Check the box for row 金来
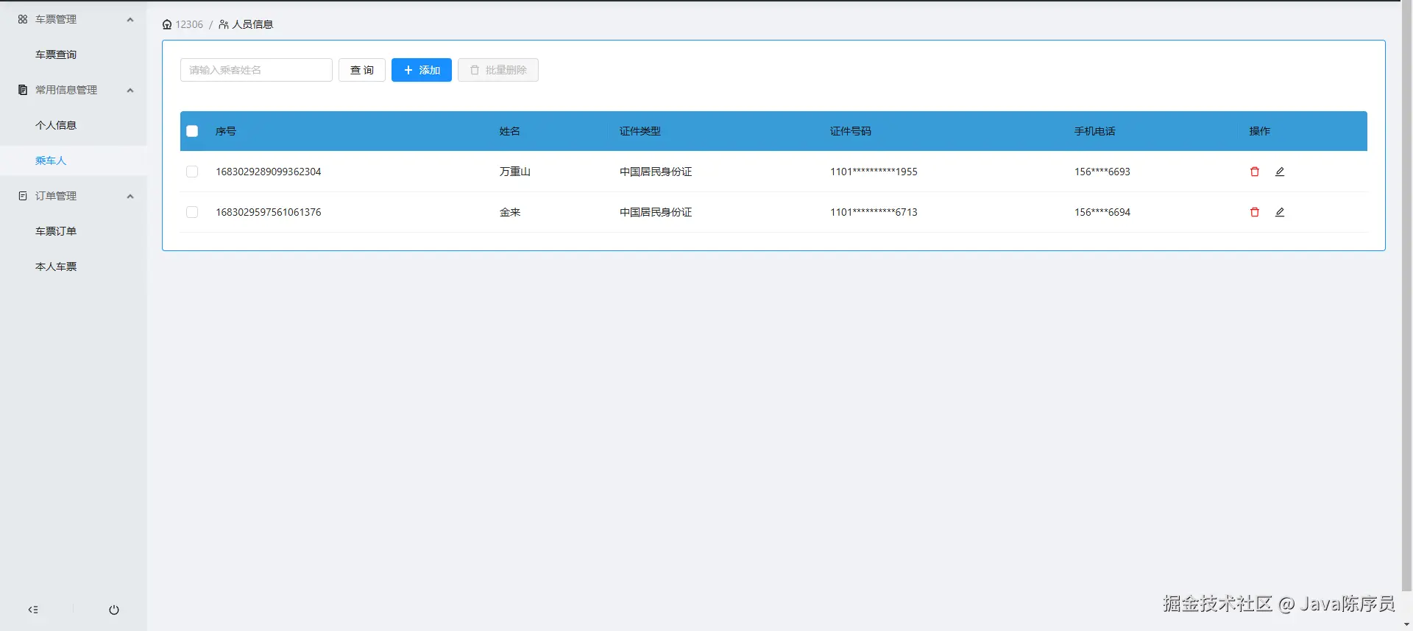The width and height of the screenshot is (1413, 631). click(192, 212)
